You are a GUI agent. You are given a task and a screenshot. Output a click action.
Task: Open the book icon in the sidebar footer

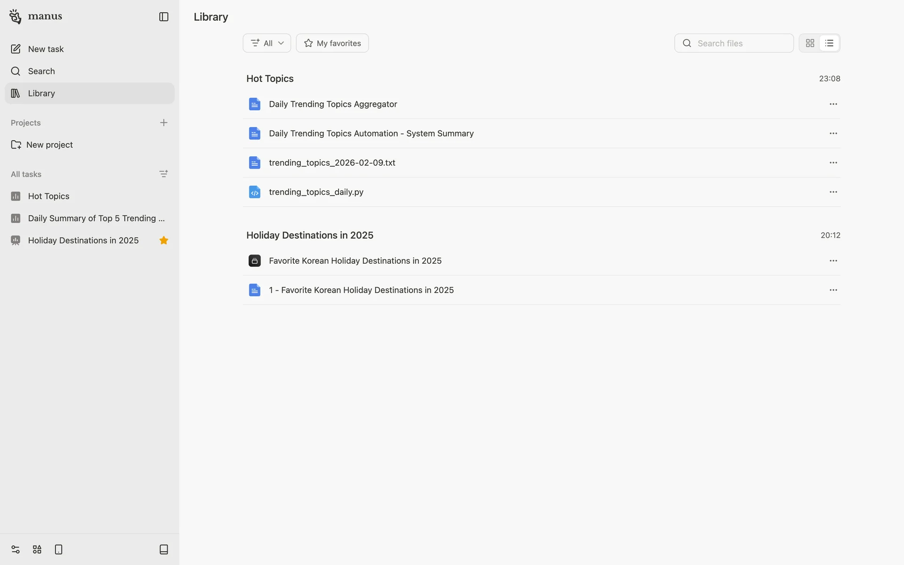[x=163, y=549]
